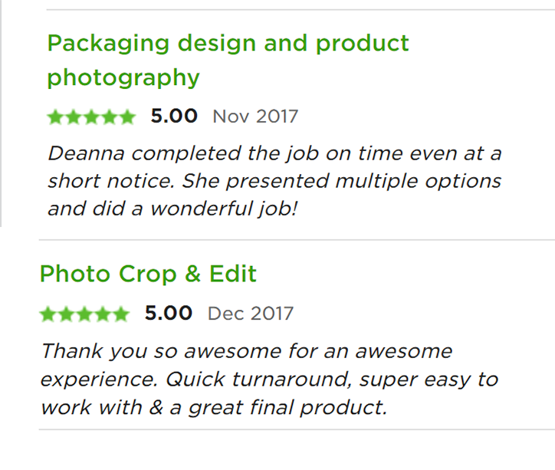Click third star of the Packaging design rating

point(91,117)
